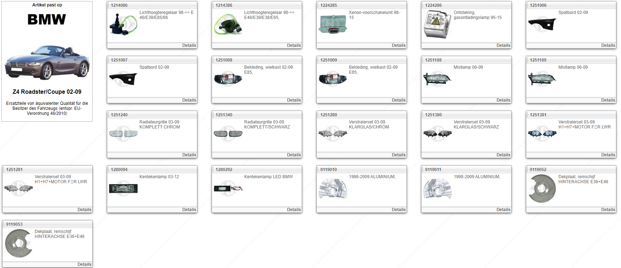This screenshot has width=621, height=268.
Task: Open Details for Dekplaat remschijf 9119052
Action: [x=608, y=210]
